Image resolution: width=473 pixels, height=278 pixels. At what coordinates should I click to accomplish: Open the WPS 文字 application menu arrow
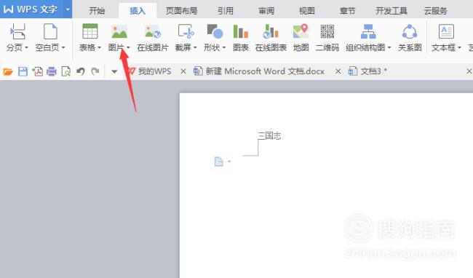tap(68, 9)
